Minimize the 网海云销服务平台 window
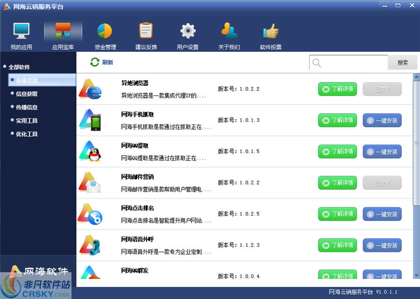The height and width of the screenshot is (299, 420). [x=385, y=6]
